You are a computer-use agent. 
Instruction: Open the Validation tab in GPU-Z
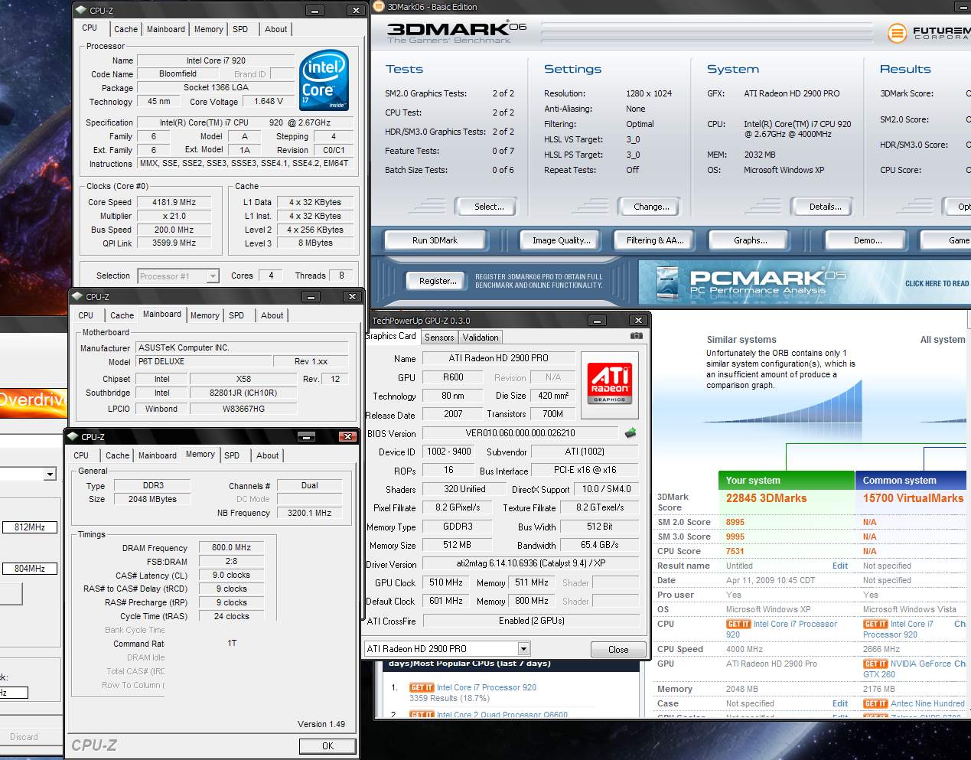481,337
